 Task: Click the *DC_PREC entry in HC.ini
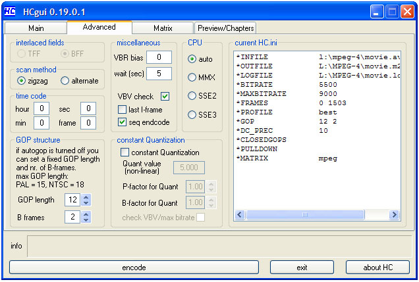[x=282, y=131]
